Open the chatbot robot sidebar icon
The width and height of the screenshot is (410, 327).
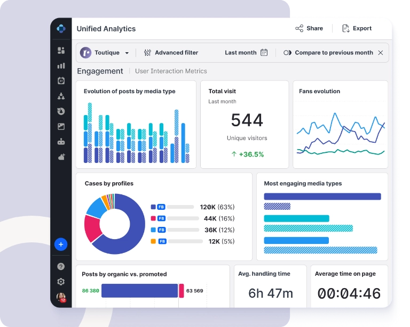point(61,142)
